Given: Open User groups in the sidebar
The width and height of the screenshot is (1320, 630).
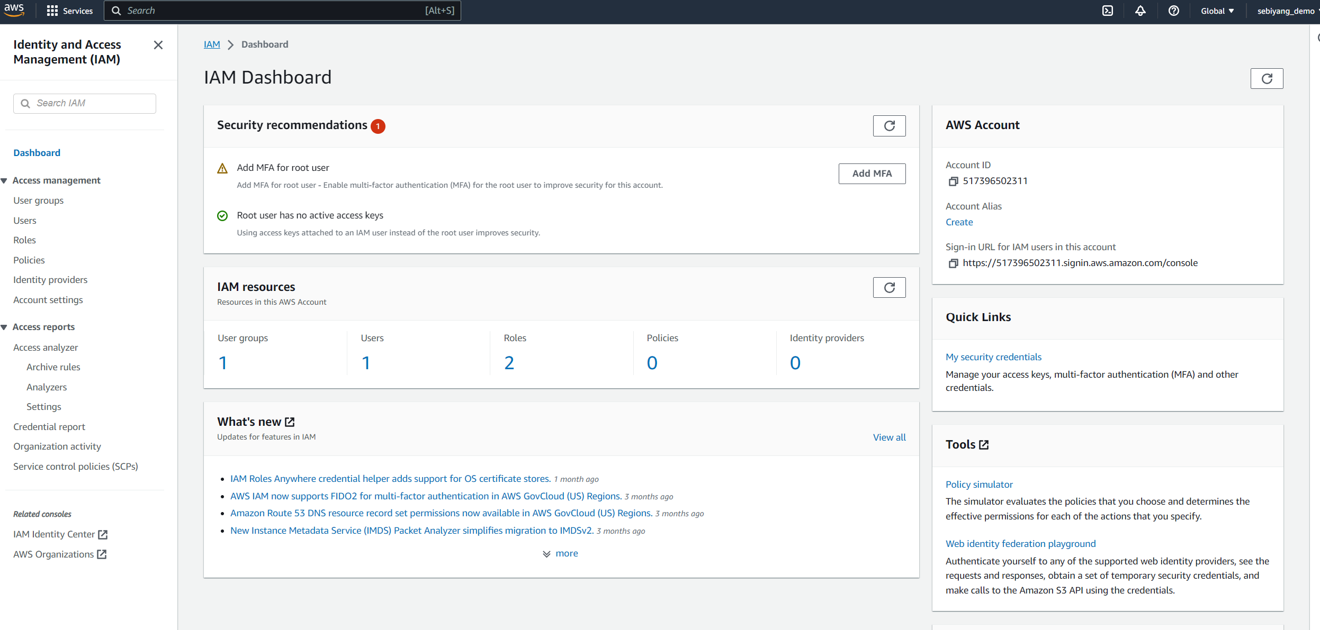Looking at the screenshot, I should tap(38, 200).
